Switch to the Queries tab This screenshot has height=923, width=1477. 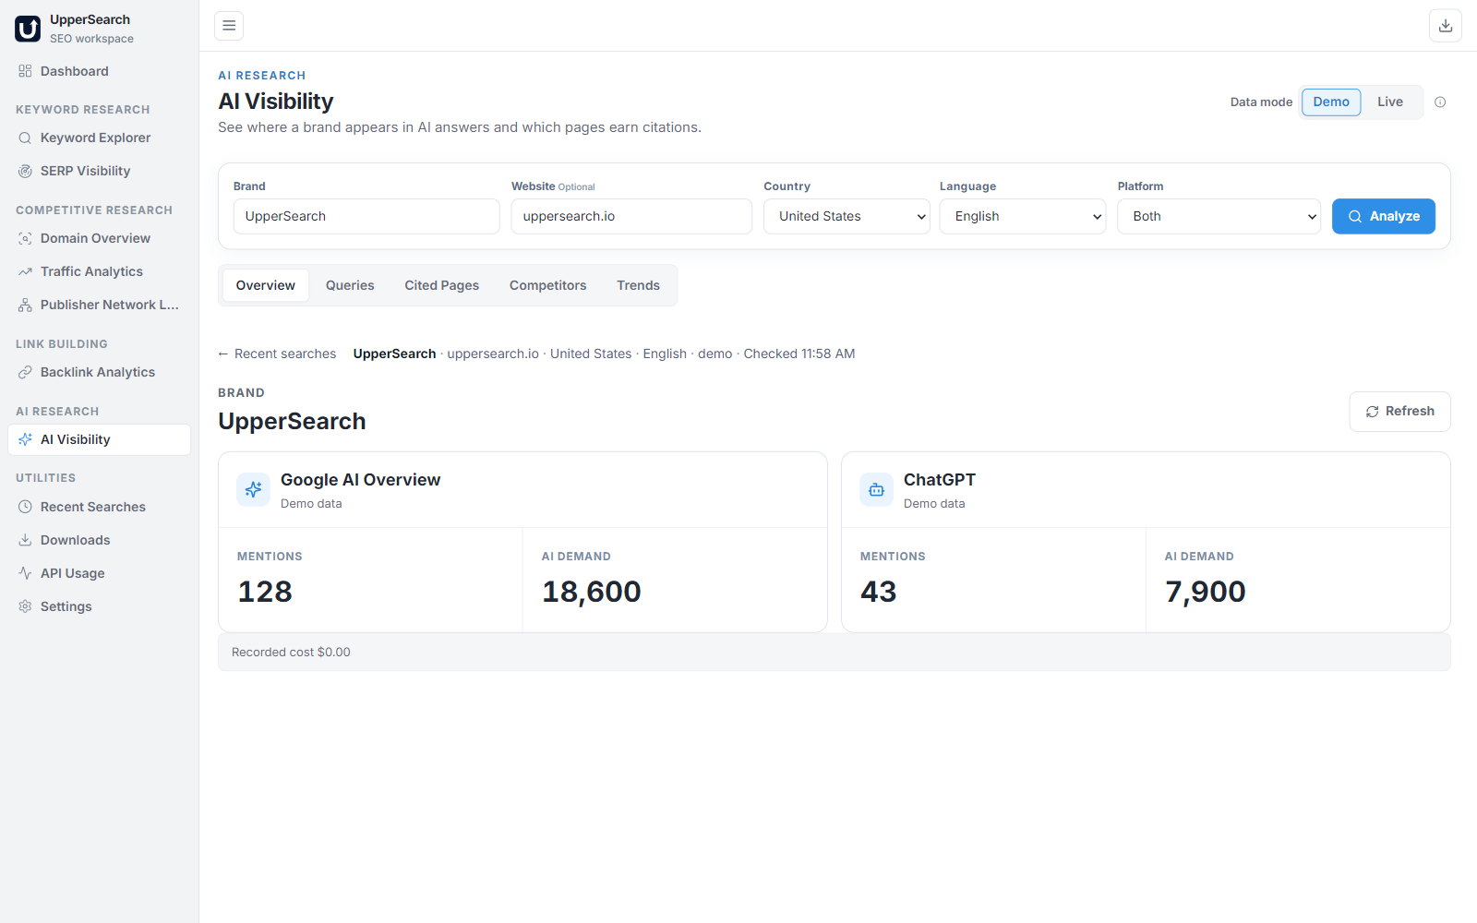[x=350, y=285]
